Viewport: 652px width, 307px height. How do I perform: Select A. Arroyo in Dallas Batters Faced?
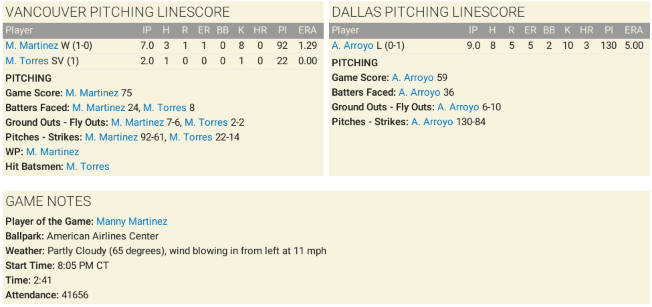click(x=419, y=92)
